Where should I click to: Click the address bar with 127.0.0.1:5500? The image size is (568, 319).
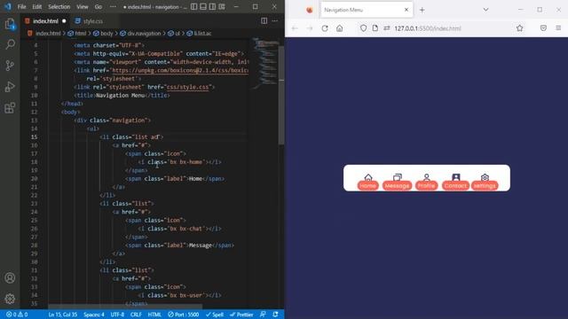click(x=442, y=28)
